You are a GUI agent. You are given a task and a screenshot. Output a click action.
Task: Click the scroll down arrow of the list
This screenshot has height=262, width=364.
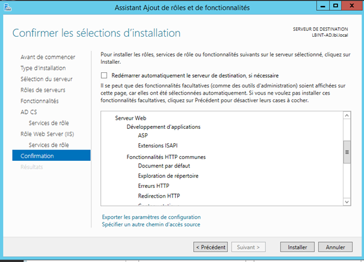[x=347, y=202]
